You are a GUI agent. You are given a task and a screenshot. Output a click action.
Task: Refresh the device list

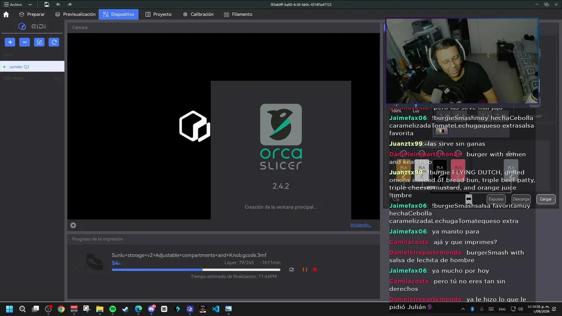click(x=54, y=42)
